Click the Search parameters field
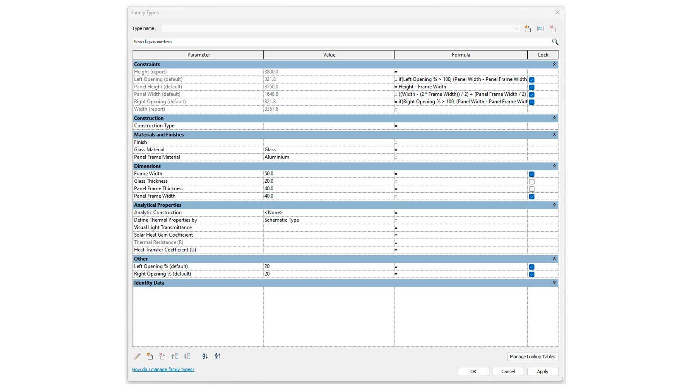The width and height of the screenshot is (692, 389). click(339, 42)
